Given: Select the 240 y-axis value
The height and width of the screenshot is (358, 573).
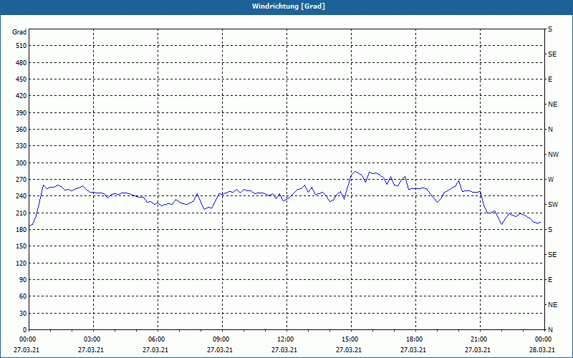Looking at the screenshot, I should (21, 196).
